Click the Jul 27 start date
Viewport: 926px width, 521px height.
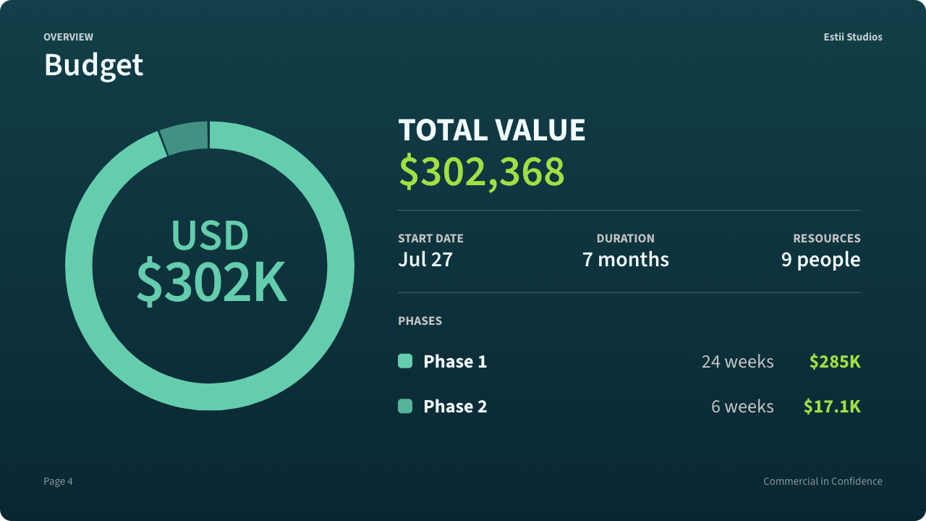[425, 259]
